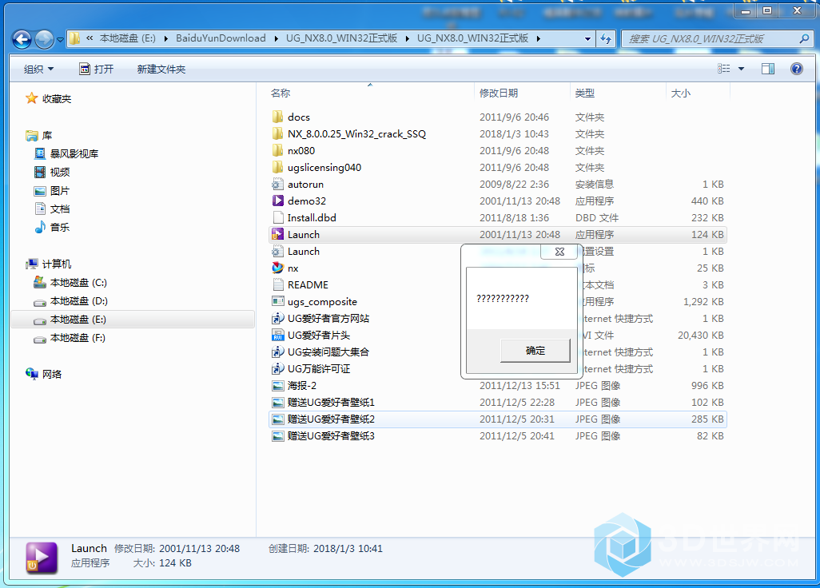Select the ugslicensing040 folder icon

[x=277, y=167]
